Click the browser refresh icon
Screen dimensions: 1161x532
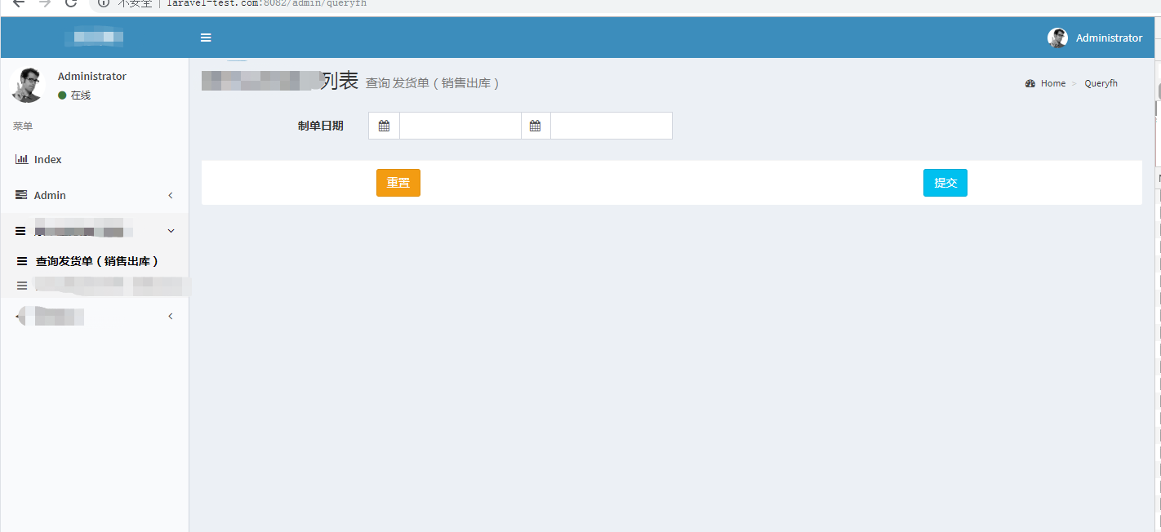(72, 4)
